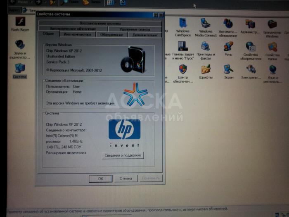Open Автоматическое обновление control panel icon

(228, 28)
